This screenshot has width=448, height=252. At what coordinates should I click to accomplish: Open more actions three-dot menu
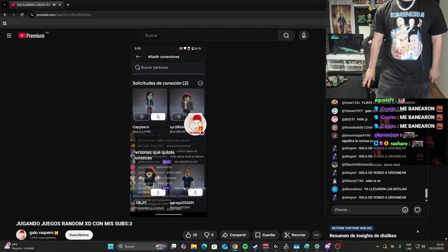(x=316, y=235)
